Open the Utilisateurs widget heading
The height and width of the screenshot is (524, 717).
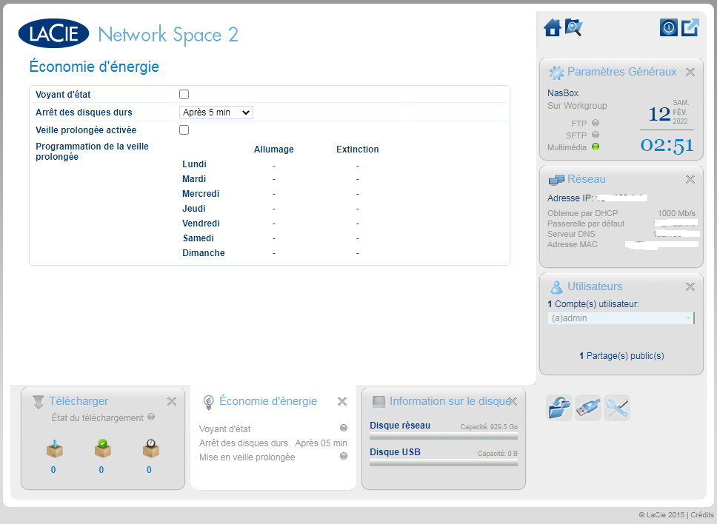coord(594,286)
